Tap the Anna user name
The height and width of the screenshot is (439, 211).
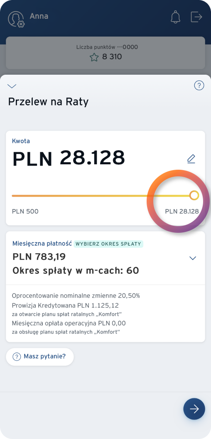[39, 16]
